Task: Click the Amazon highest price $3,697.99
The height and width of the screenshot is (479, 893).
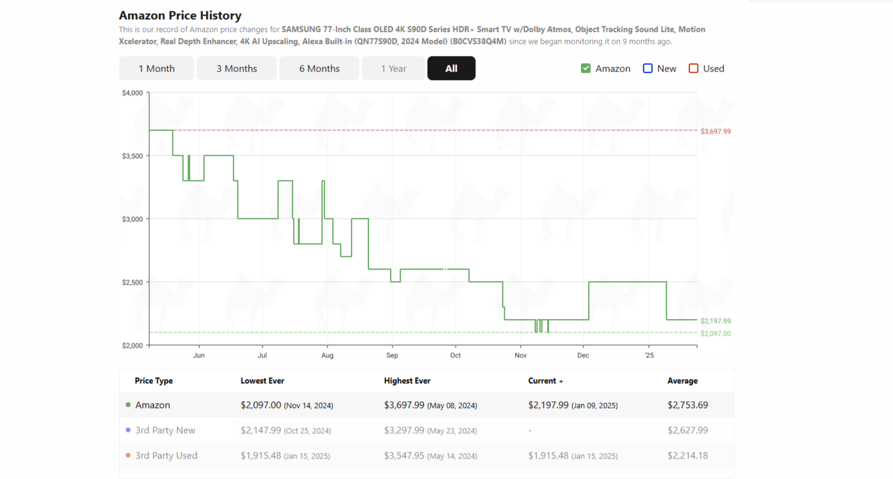Action: pos(404,405)
